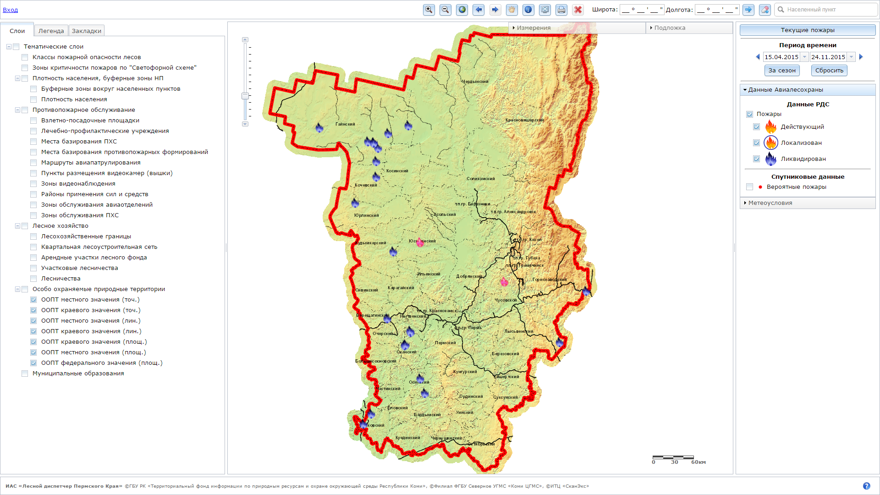
Task: Select the zoom in tool
Action: pyautogui.click(x=429, y=10)
